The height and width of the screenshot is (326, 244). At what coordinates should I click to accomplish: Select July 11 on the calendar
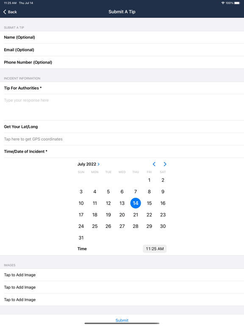(95, 203)
